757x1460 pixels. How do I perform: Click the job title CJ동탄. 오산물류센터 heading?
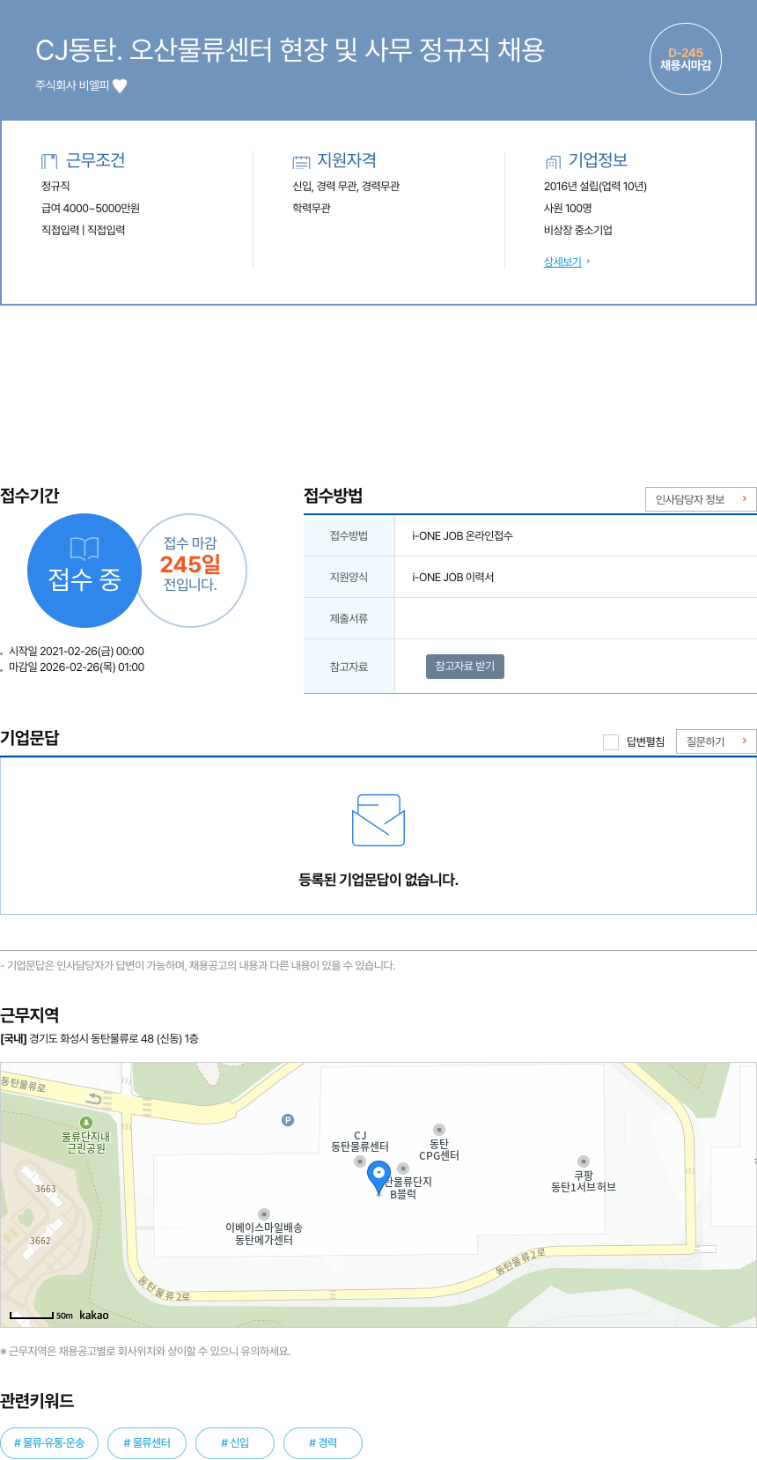290,49
